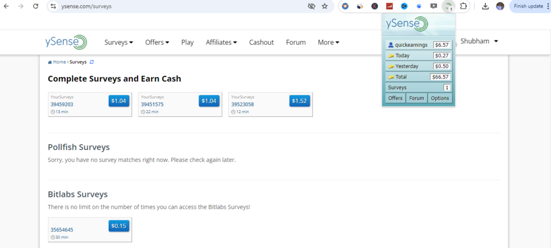Click the $1.52 button for survey 39523058

(x=300, y=101)
